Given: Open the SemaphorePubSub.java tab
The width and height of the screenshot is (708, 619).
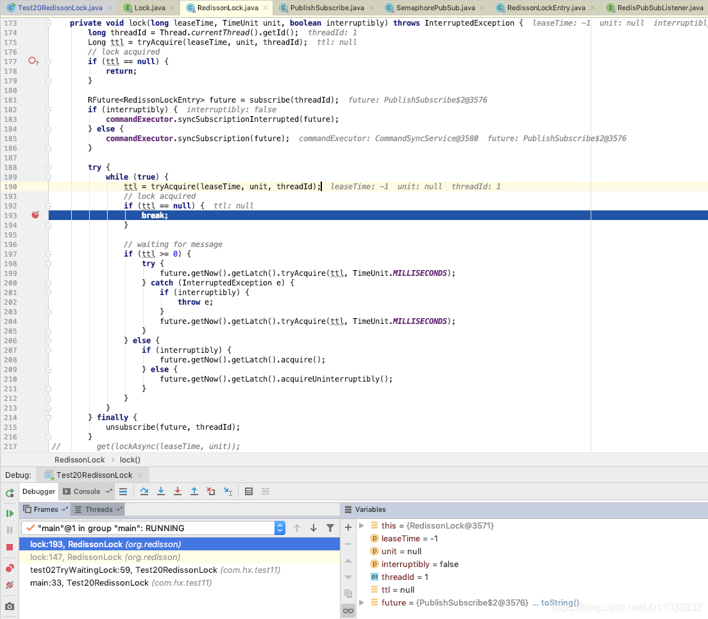Looking at the screenshot, I should (435, 8).
